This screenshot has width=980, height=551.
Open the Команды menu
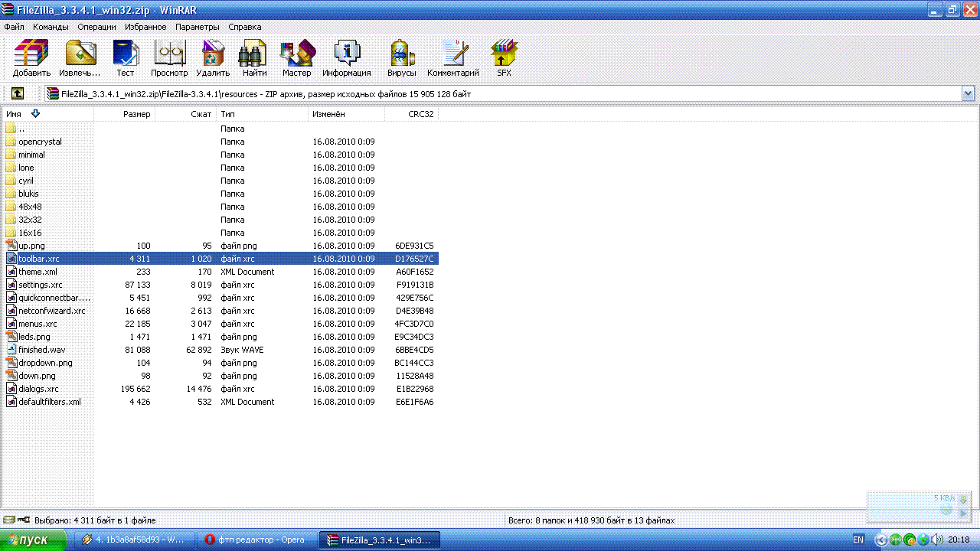pos(51,27)
